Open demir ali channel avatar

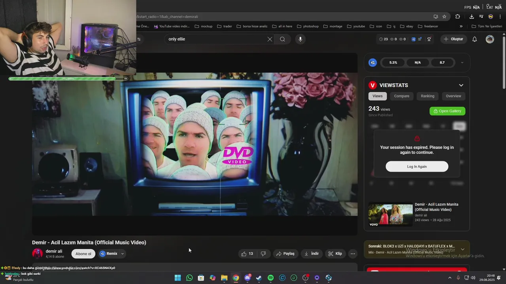coord(38,253)
